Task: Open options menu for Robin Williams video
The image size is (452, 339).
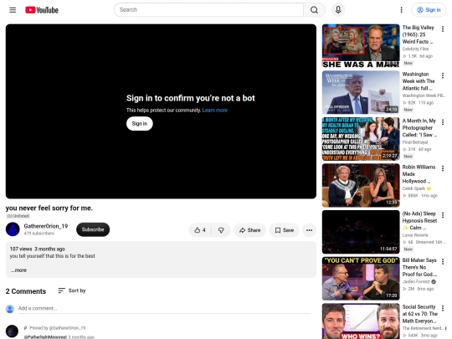Action: tap(443, 168)
